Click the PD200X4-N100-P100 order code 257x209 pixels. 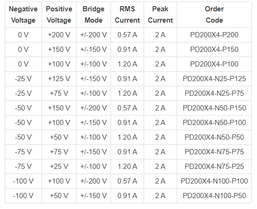(214, 181)
